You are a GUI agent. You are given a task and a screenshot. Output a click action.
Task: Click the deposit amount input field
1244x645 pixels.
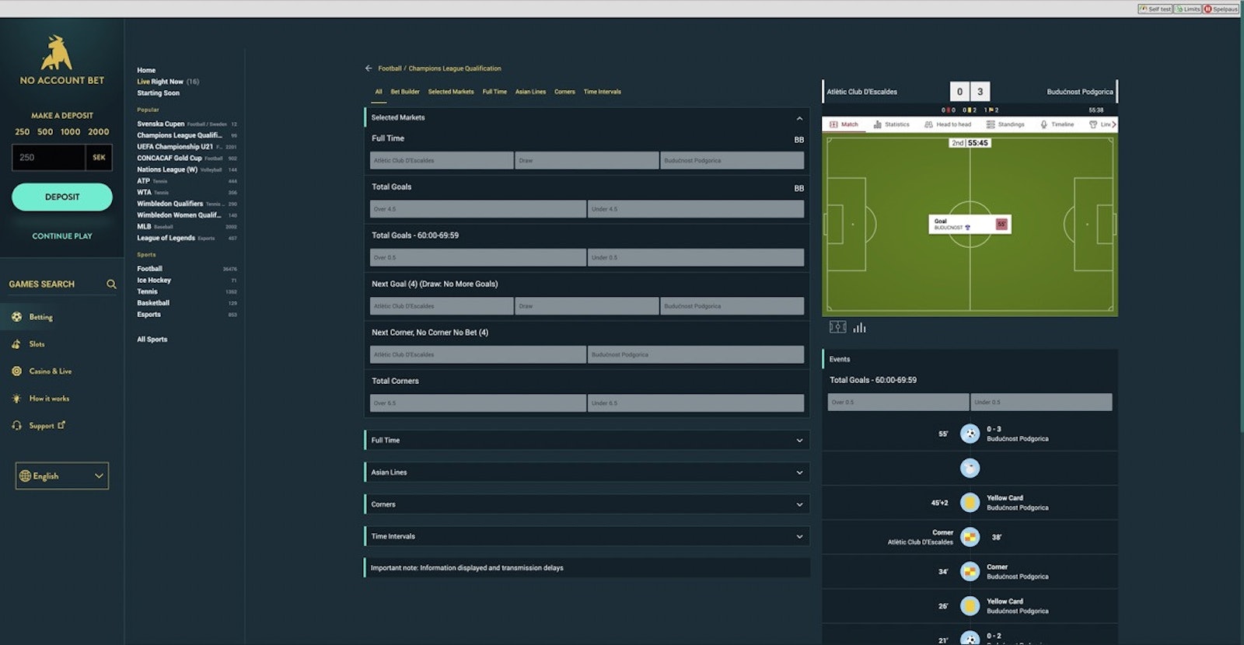tap(48, 158)
